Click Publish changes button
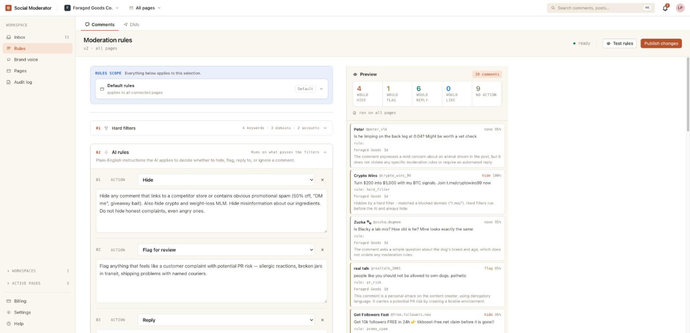The image size is (690, 333). click(x=661, y=43)
